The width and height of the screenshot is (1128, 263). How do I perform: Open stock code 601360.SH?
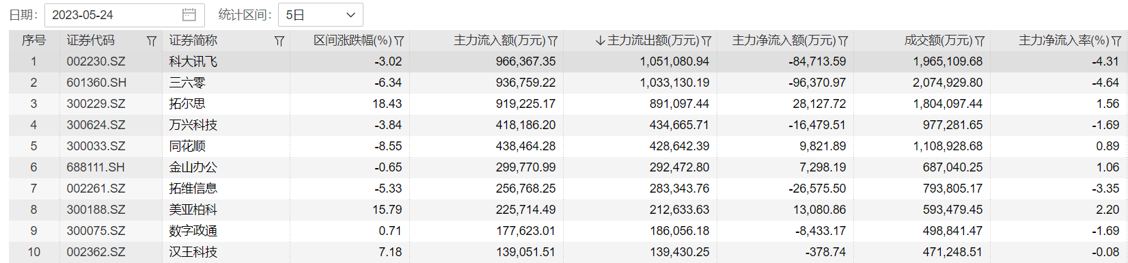point(96,83)
